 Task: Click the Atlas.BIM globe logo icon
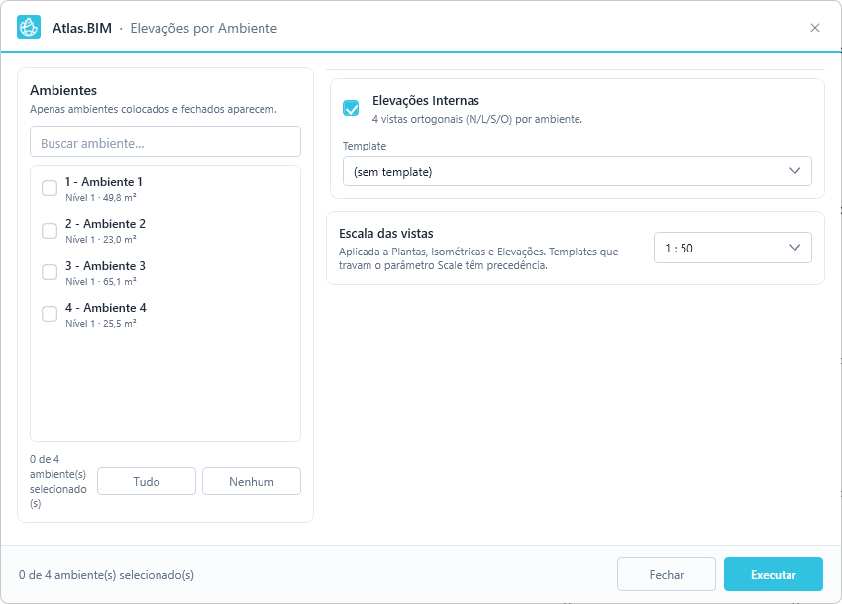pos(29,27)
